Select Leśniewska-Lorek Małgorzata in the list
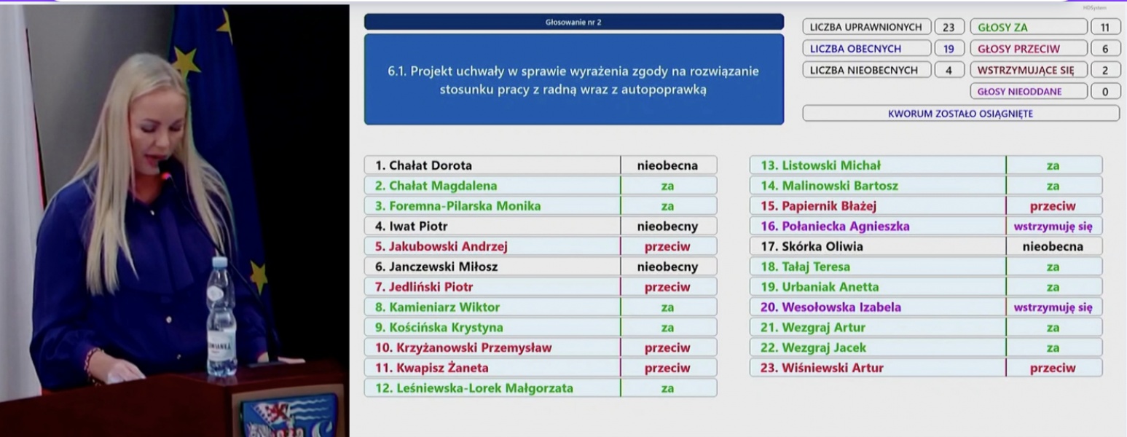This screenshot has width=1127, height=437. pos(474,388)
